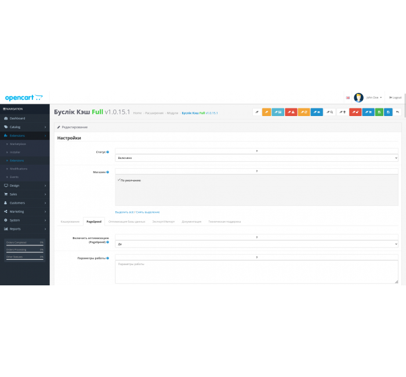Click the language flag icon in header

[x=348, y=97]
